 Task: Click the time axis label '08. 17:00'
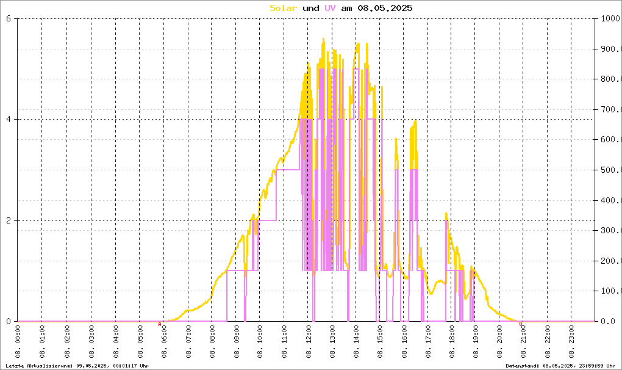coord(428,341)
